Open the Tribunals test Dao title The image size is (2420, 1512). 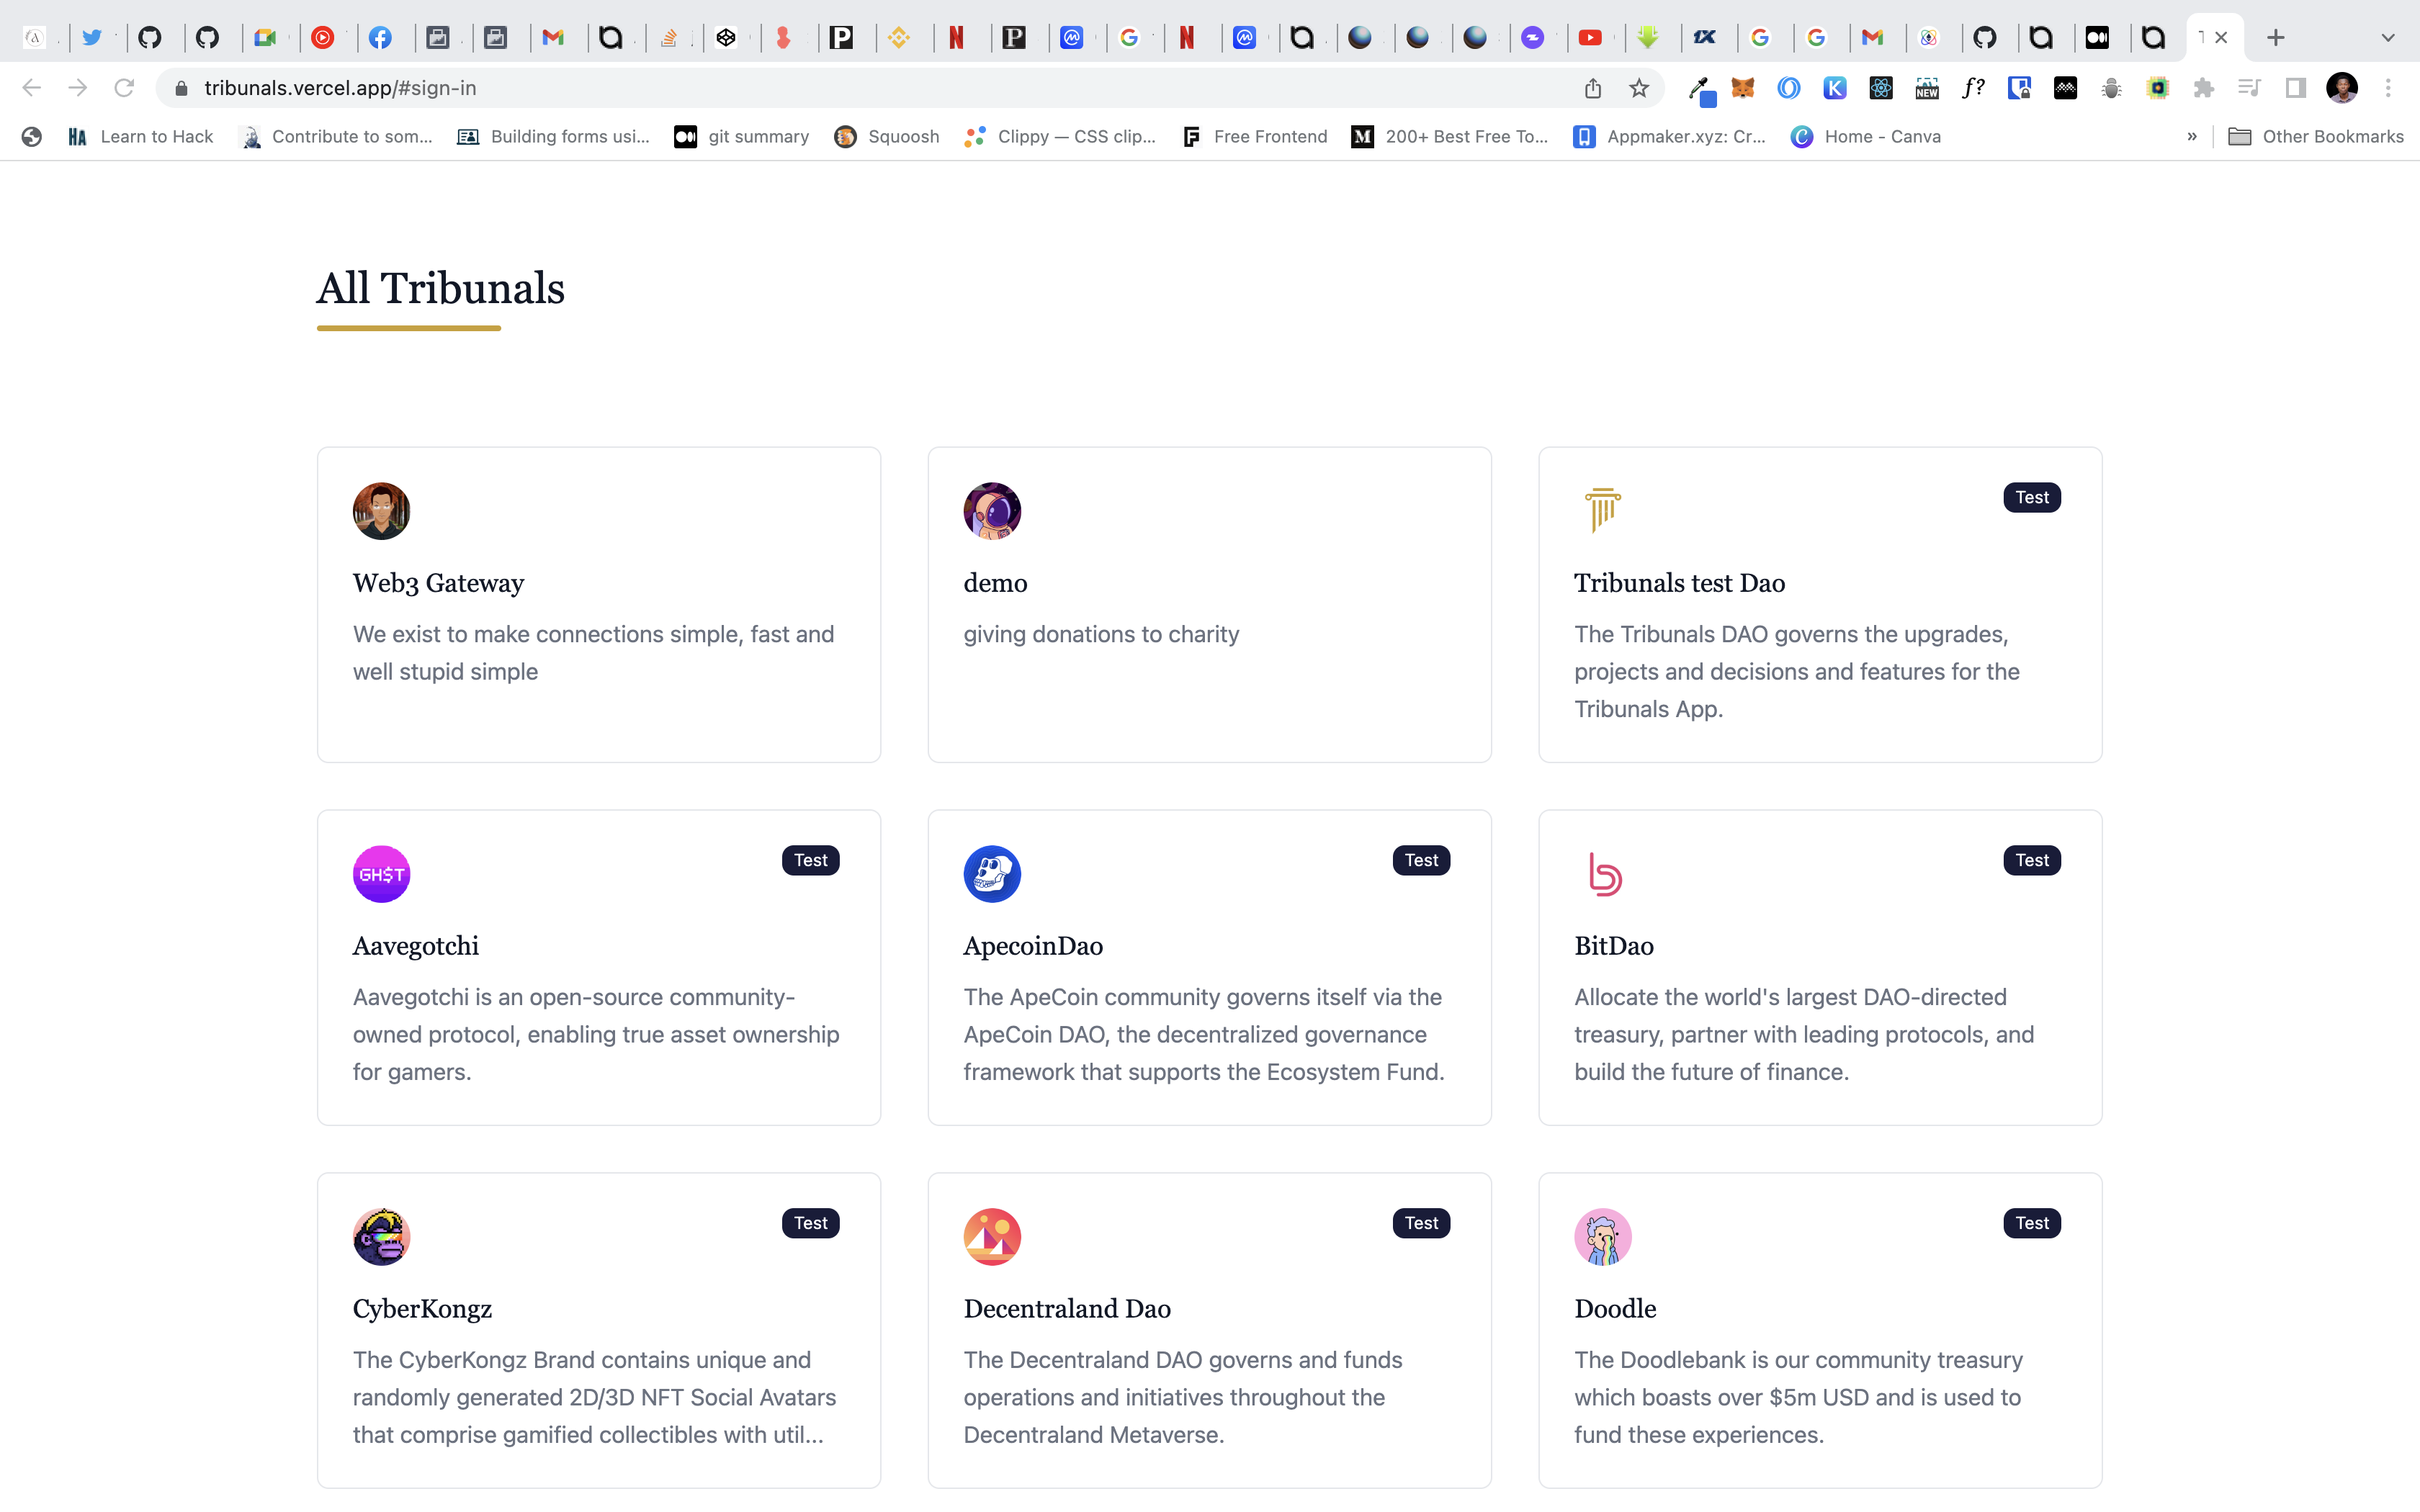pos(1679,583)
